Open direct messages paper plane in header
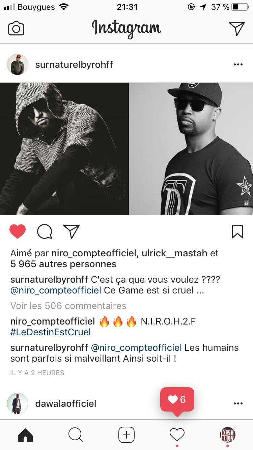The height and width of the screenshot is (450, 253). (236, 28)
